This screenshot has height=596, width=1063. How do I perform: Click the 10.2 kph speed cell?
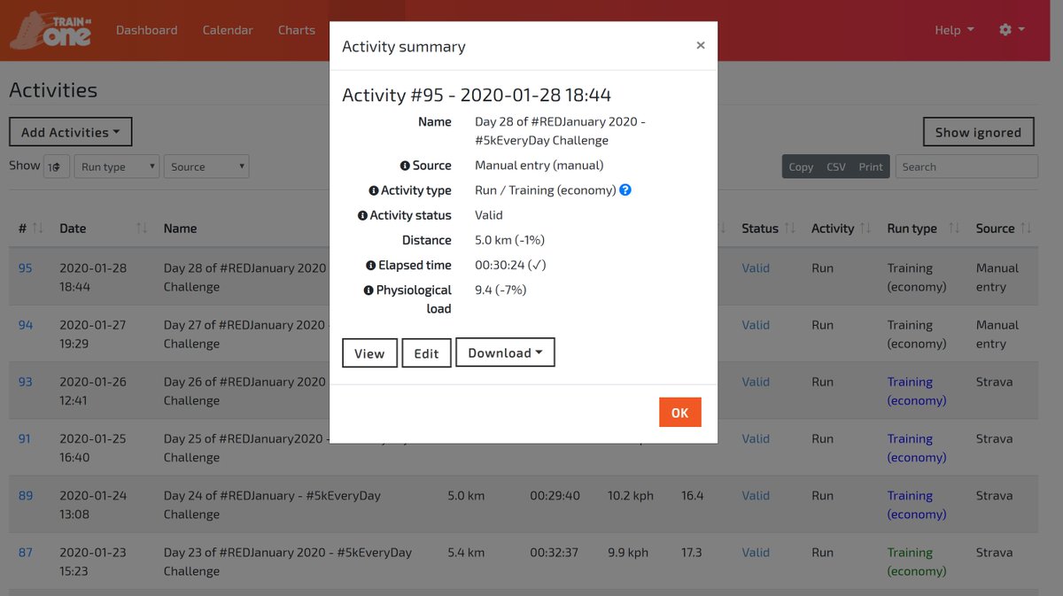(631, 495)
